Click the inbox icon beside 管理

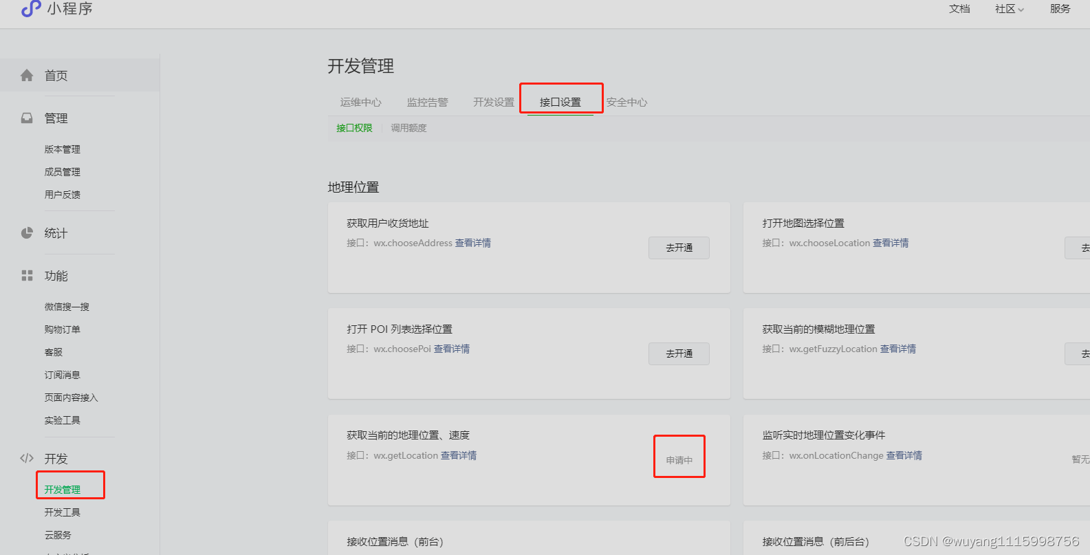pyautogui.click(x=27, y=118)
